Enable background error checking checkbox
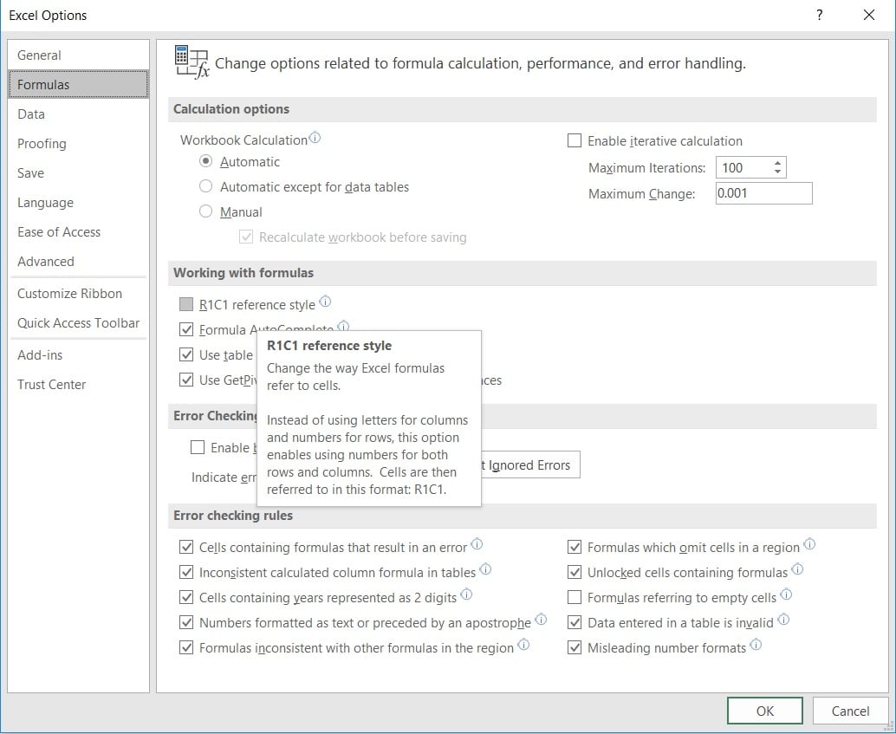Image resolution: width=896 pixels, height=734 pixels. [x=198, y=447]
